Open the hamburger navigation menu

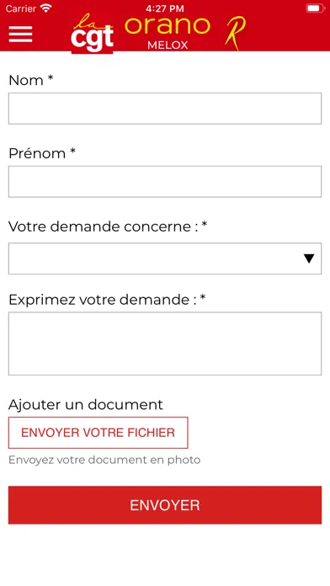click(x=20, y=35)
